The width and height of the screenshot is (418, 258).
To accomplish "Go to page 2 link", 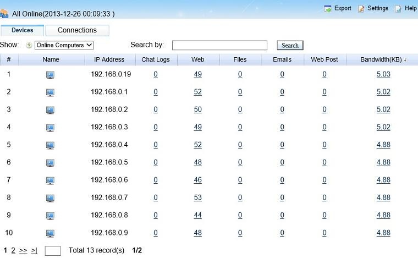I will 13,250.
